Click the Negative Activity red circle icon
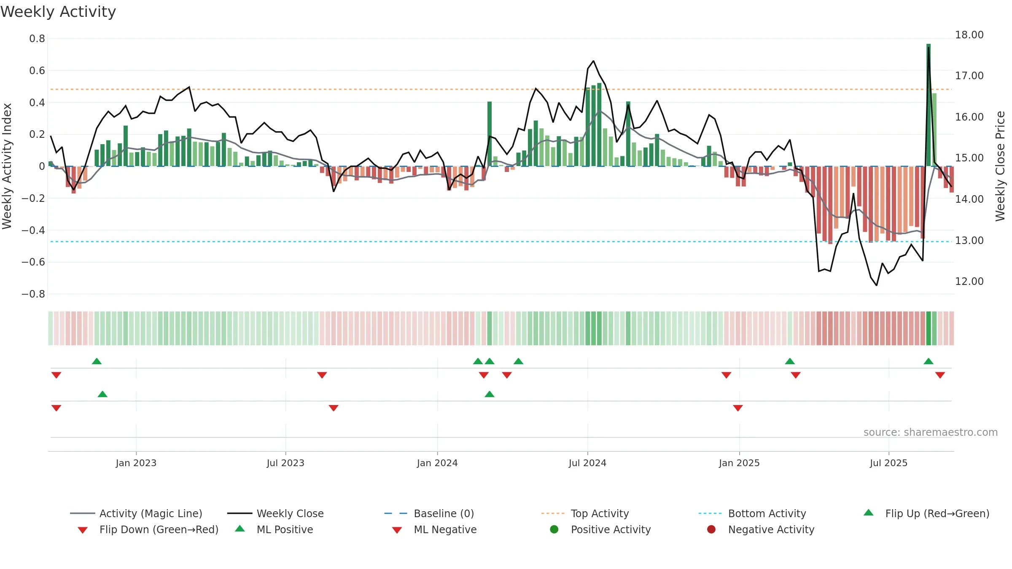The width and height of the screenshot is (1012, 569). 711,529
